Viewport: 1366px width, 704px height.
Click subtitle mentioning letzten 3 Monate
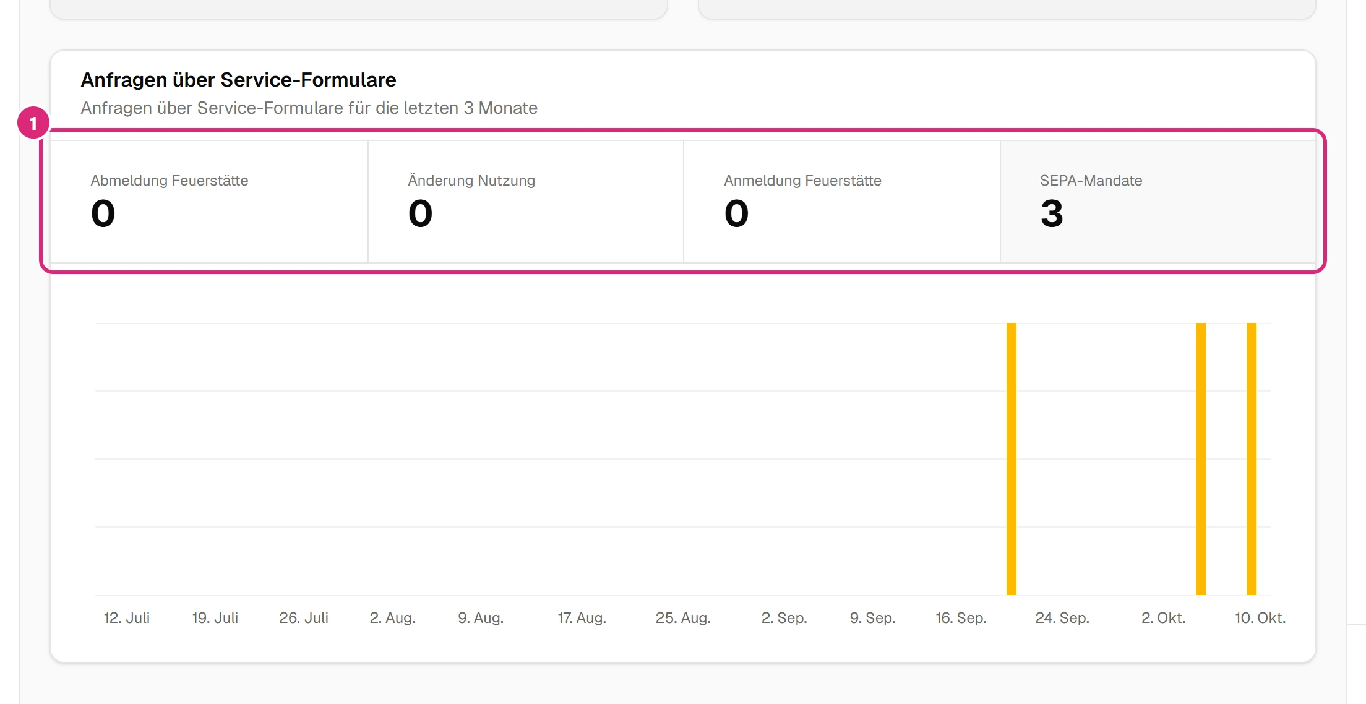(309, 108)
